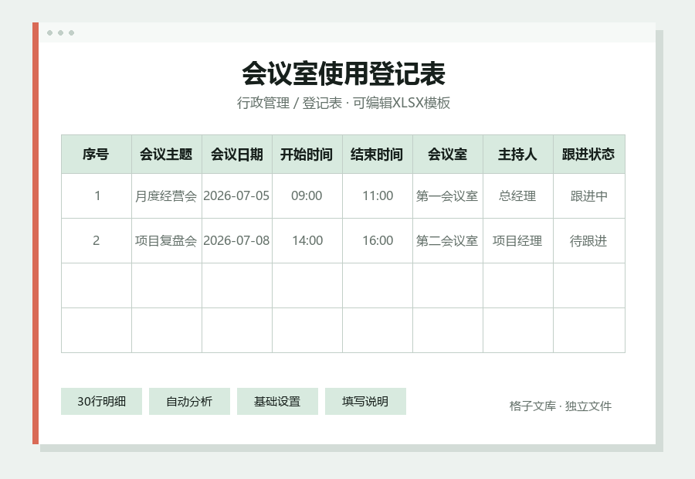Click the 结束时间 column header

click(x=377, y=155)
